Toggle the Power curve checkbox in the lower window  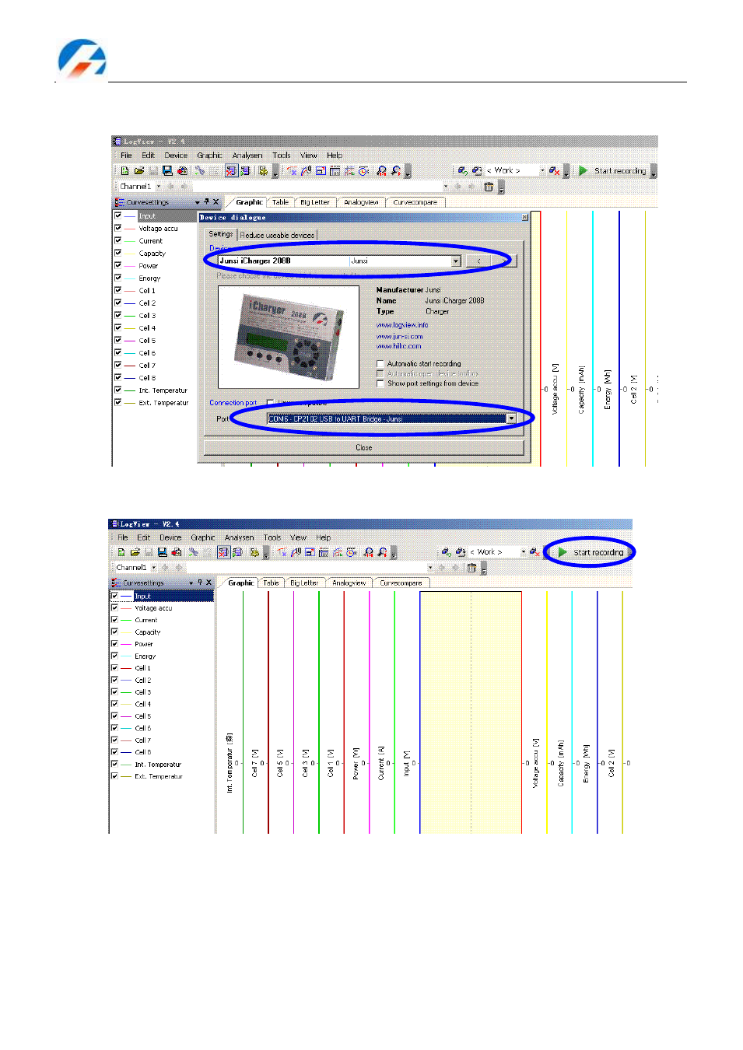(x=114, y=644)
